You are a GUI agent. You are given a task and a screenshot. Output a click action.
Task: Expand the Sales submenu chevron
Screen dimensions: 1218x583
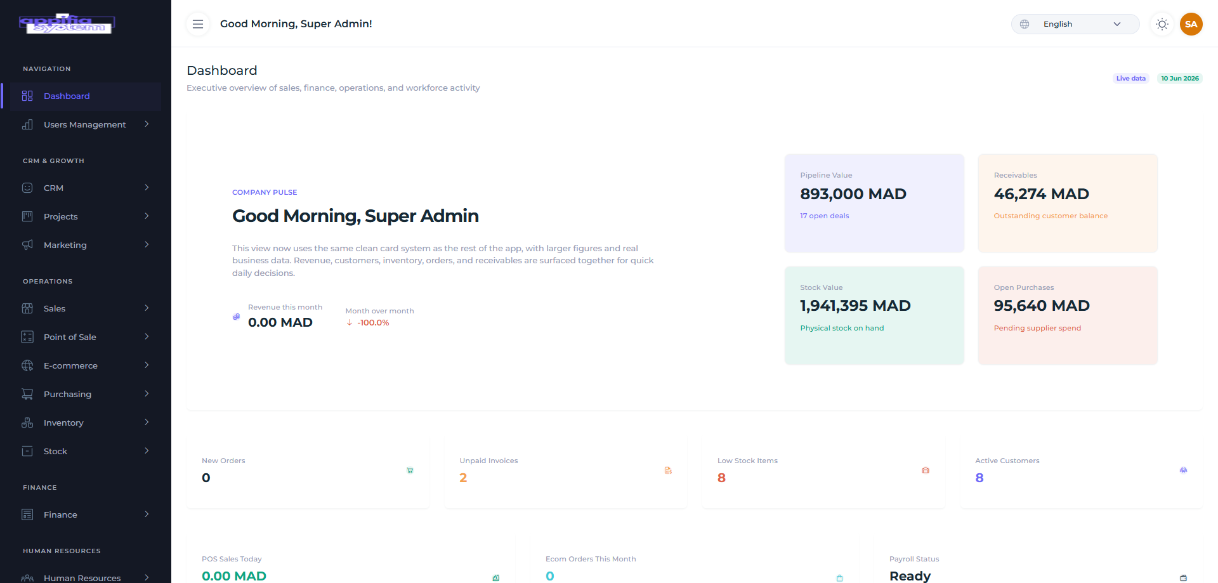pos(147,308)
